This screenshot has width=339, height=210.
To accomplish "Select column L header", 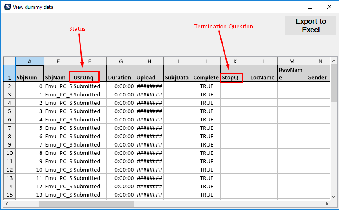I will click(x=263, y=61).
